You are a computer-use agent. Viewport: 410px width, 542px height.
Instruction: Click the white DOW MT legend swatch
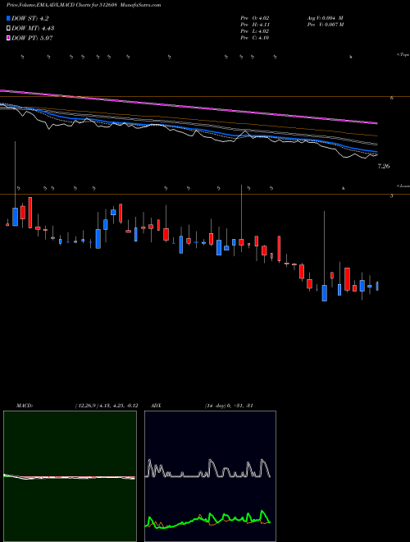[x=9, y=29]
